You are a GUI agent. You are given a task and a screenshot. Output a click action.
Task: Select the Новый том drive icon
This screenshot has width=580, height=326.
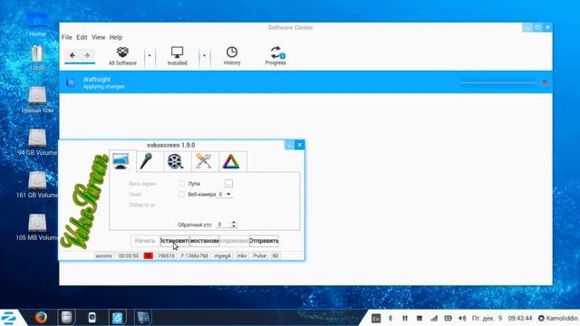pos(37,100)
